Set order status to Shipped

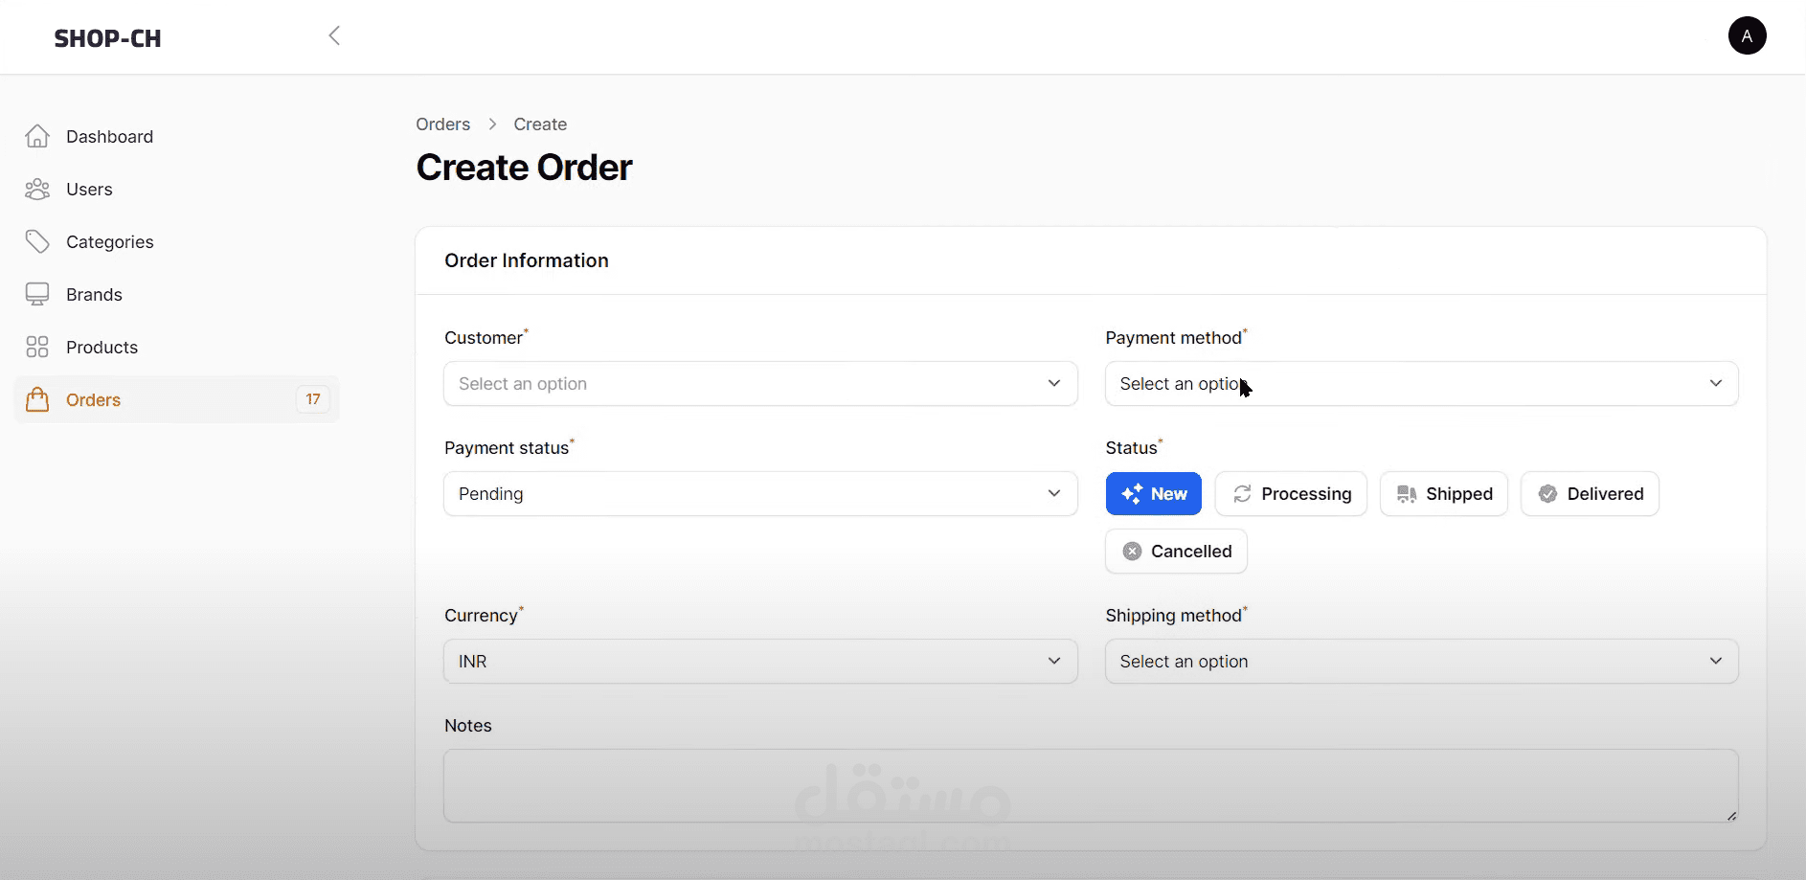[1444, 494]
